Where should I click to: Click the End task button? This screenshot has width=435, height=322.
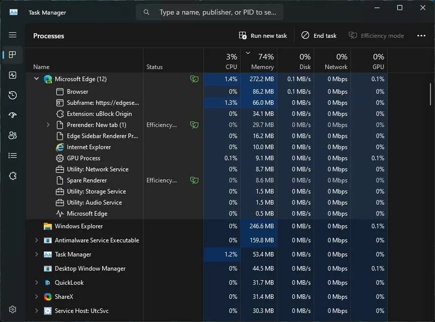pos(319,36)
